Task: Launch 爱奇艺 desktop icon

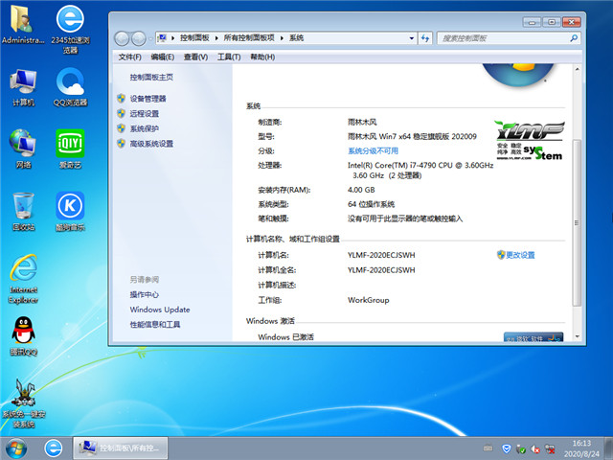Action: (70, 149)
